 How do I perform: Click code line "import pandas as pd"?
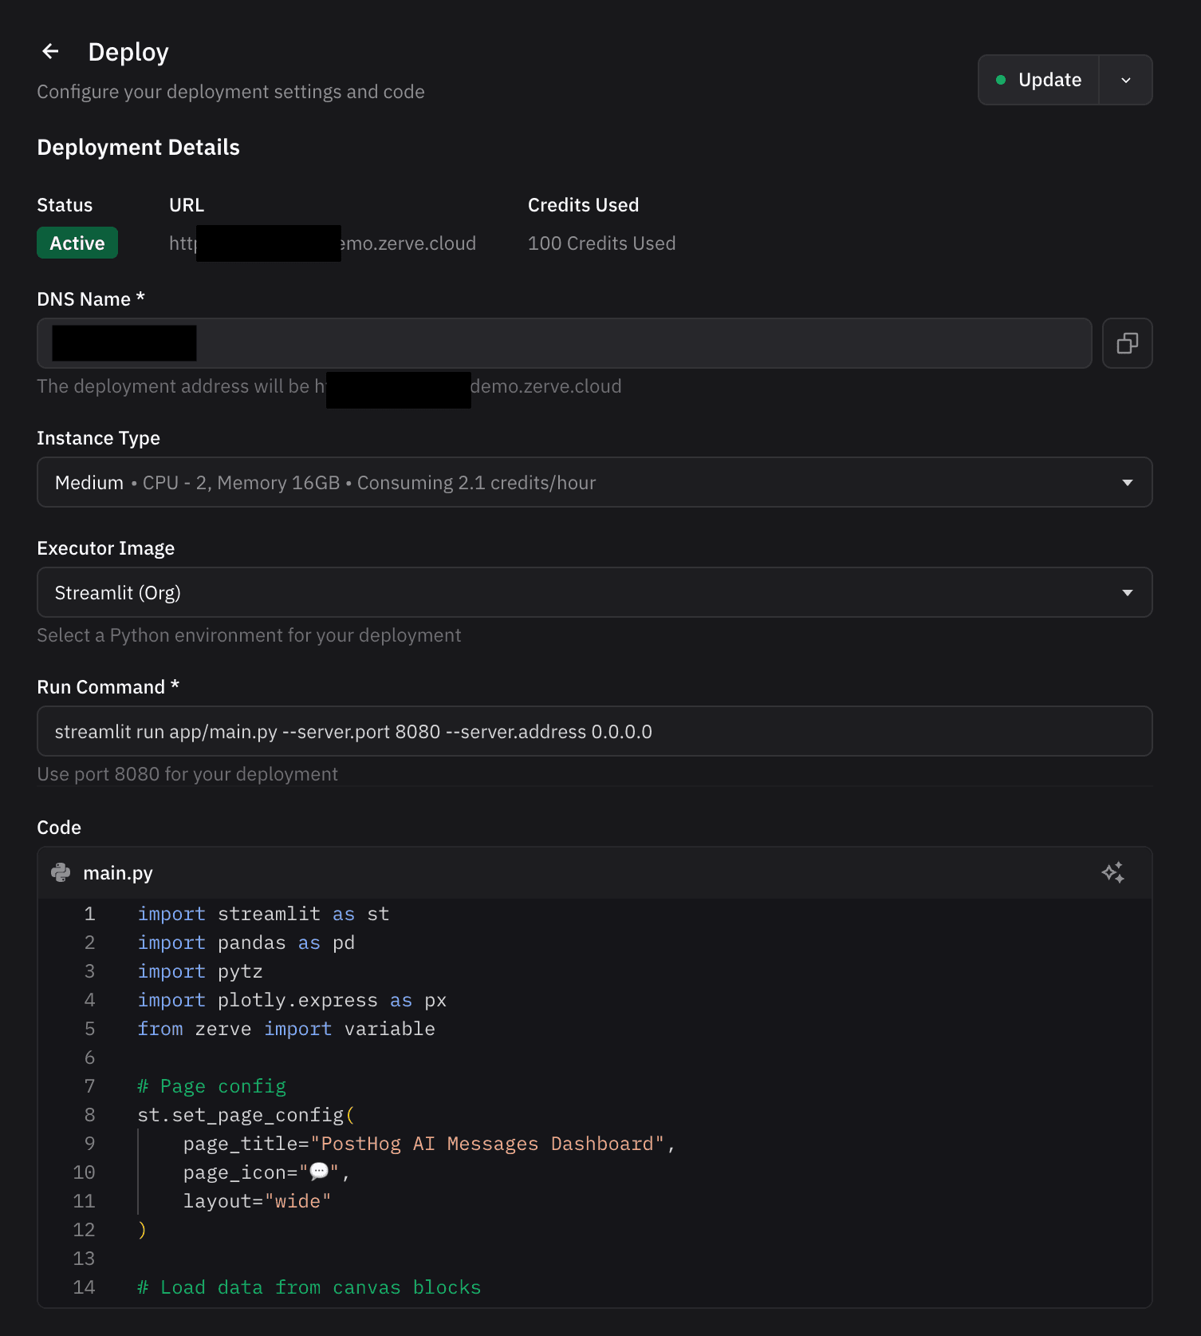[x=246, y=943]
